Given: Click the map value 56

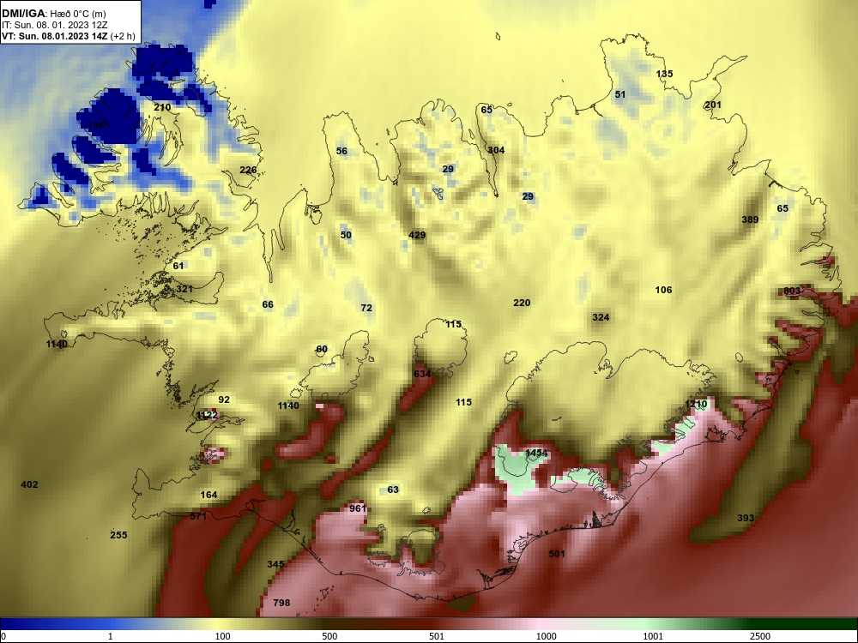Looking at the screenshot, I should click(341, 151).
